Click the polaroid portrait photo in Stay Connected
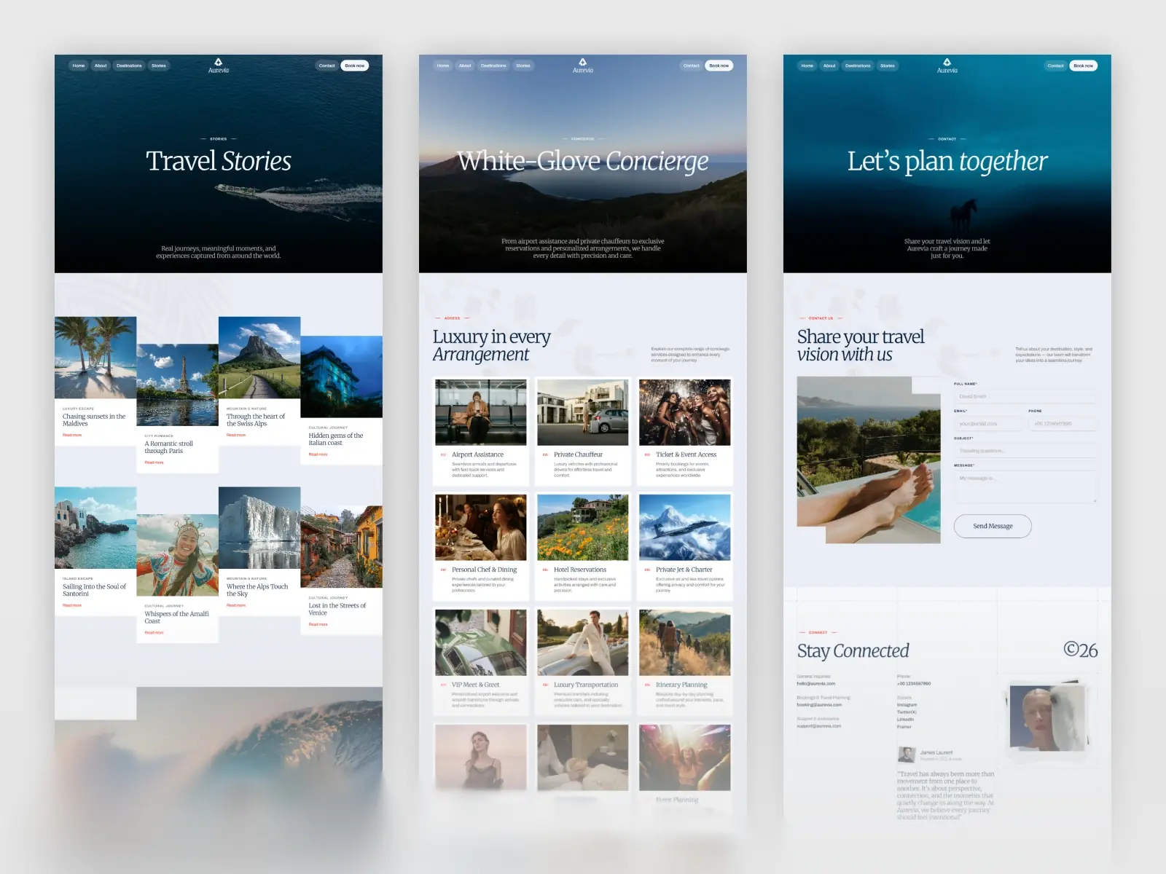This screenshot has height=874, width=1166. (x=1048, y=717)
